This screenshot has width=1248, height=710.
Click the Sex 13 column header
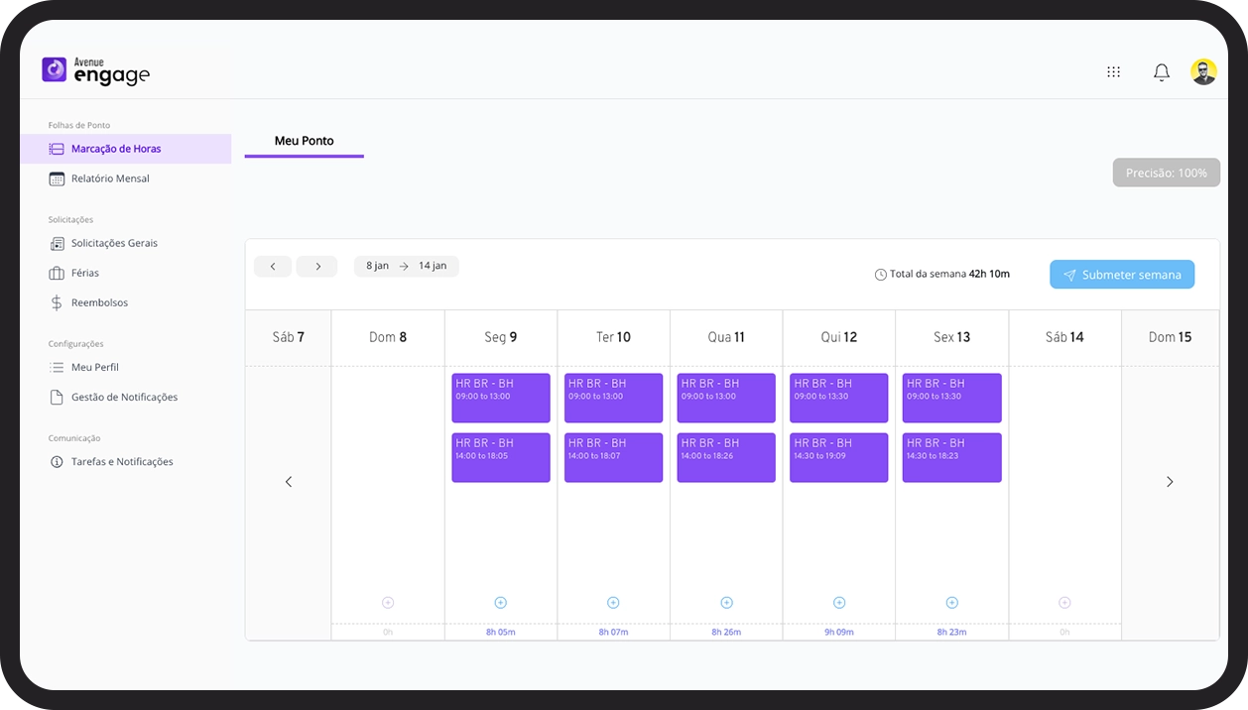click(x=952, y=337)
